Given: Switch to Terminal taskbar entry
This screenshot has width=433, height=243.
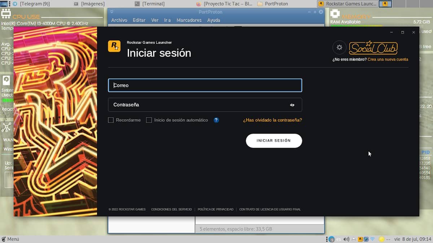Looking at the screenshot, I should coord(150,4).
